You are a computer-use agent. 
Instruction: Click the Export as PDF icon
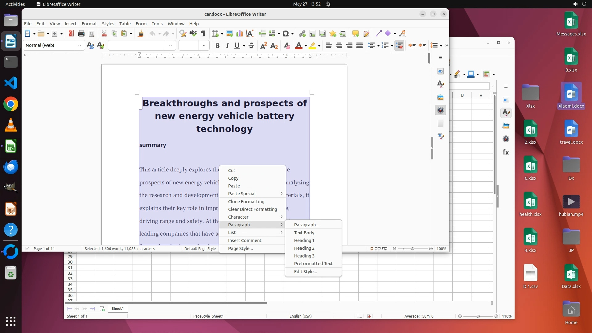click(x=71, y=34)
